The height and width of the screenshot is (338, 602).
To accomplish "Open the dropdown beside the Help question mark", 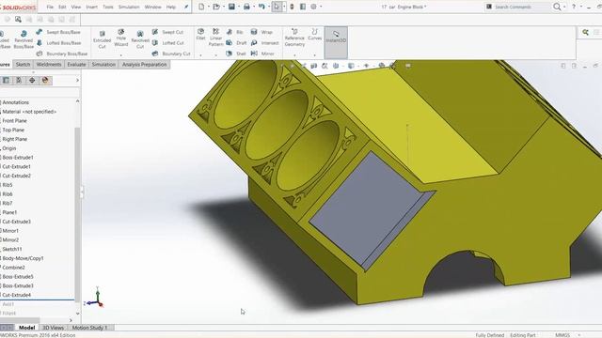I will 581,7.
